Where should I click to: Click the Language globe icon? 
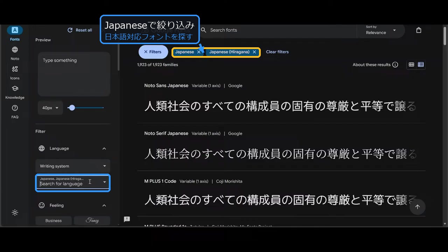click(42, 148)
